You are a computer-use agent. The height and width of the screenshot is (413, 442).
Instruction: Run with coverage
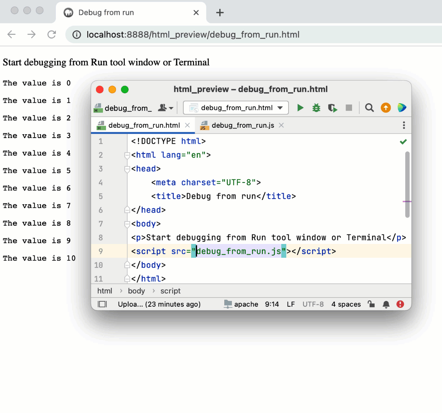332,107
